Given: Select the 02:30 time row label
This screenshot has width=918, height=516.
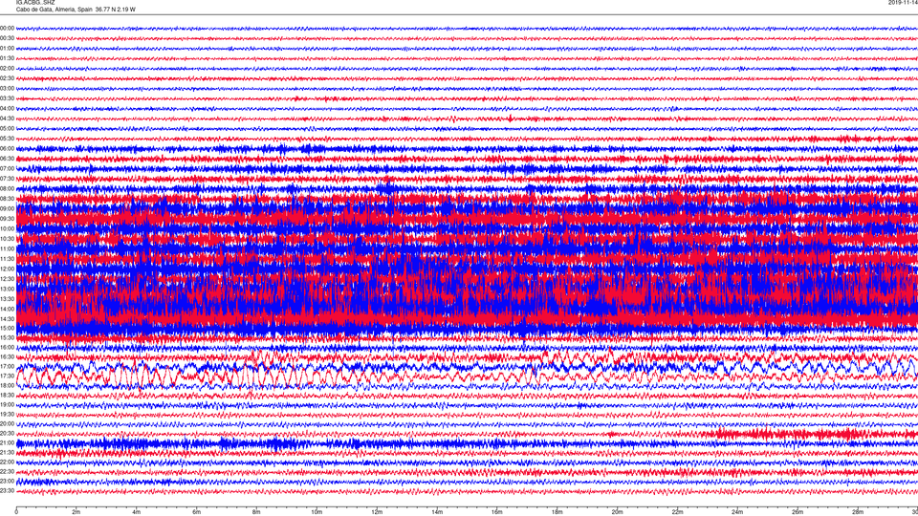Looking at the screenshot, I should click(7, 78).
